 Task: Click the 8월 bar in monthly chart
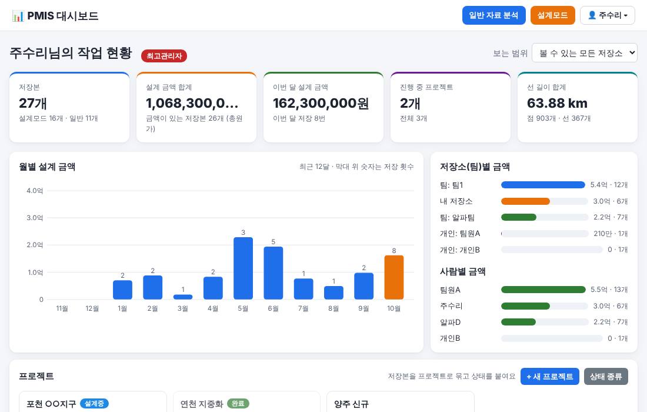point(333,293)
